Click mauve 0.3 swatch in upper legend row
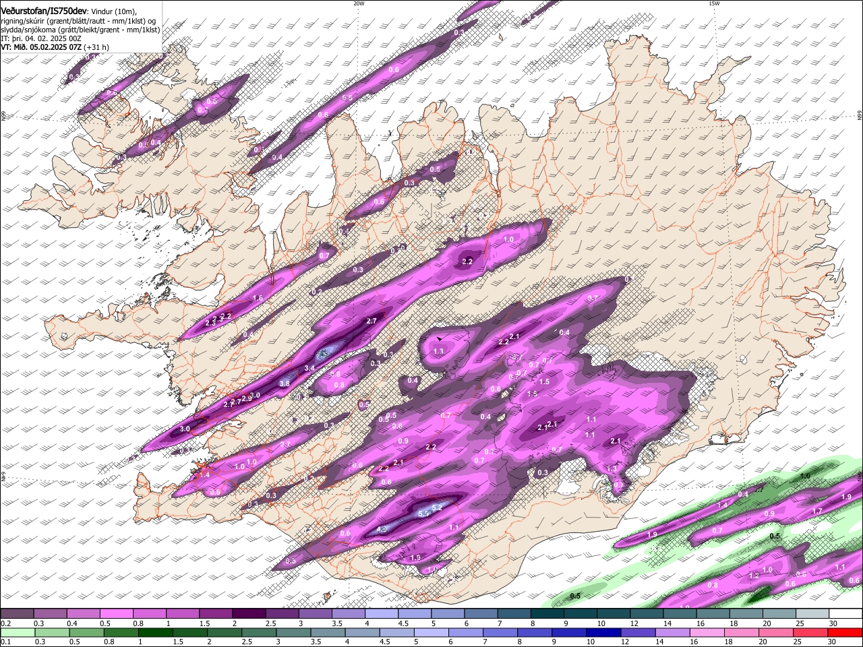 [x=50, y=614]
